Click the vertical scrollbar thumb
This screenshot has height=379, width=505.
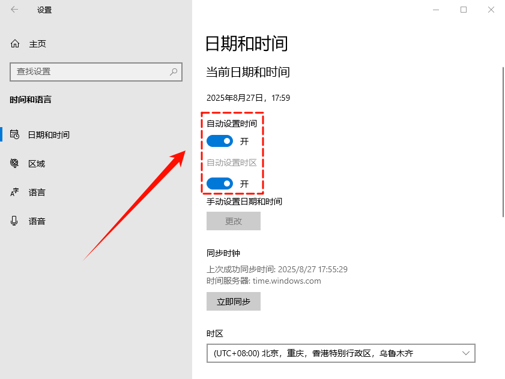503,142
